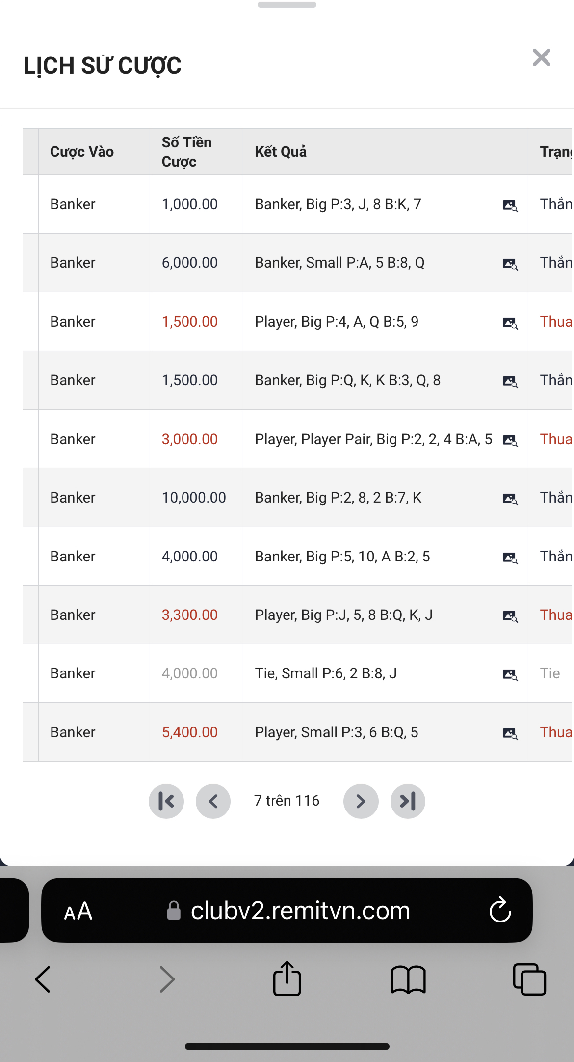This screenshot has width=574, height=1062.
Task: Tap the Safari reload page icon
Action: pyautogui.click(x=500, y=910)
